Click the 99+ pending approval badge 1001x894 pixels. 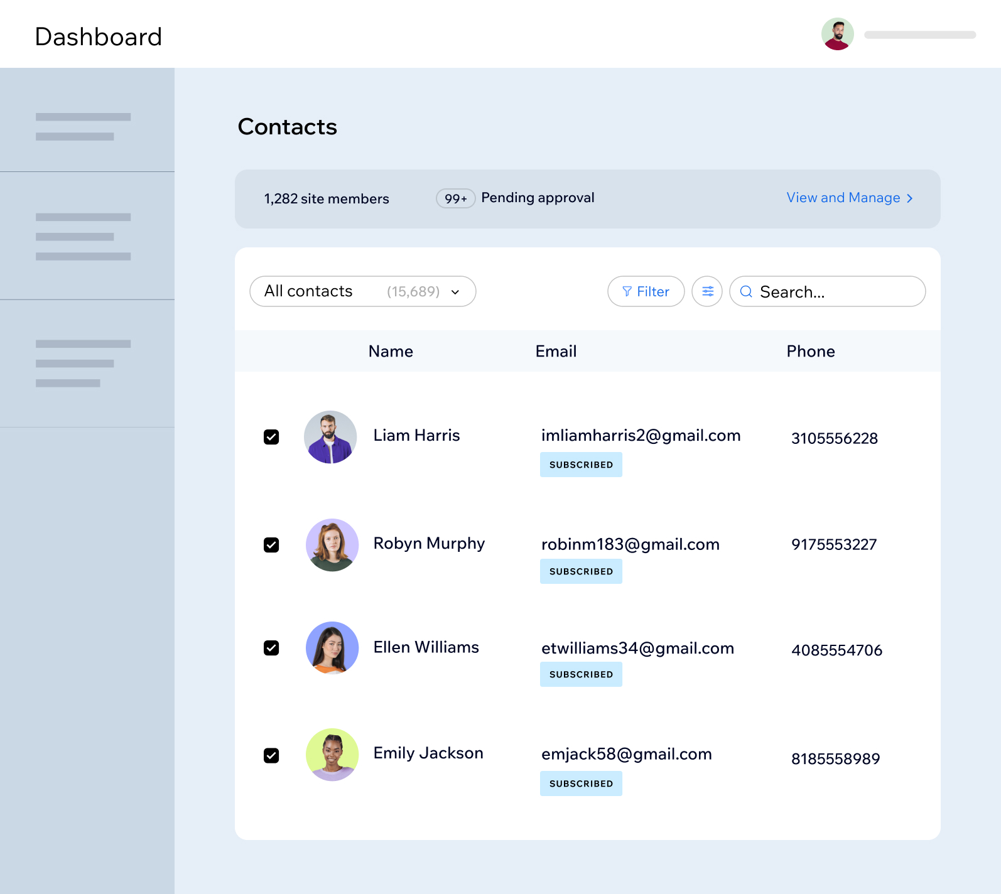(x=456, y=198)
